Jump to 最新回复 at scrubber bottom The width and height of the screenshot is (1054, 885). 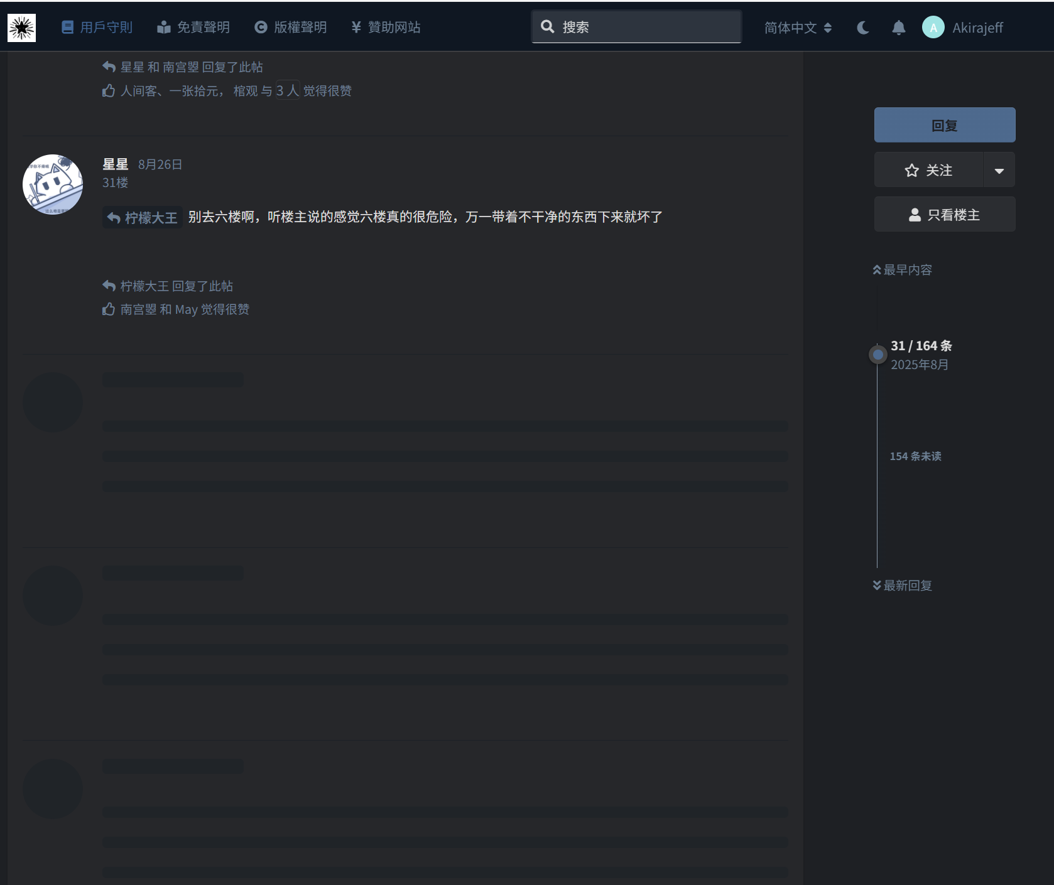903,586
